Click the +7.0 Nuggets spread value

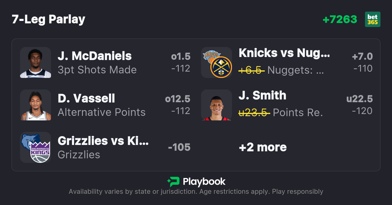tap(362, 56)
